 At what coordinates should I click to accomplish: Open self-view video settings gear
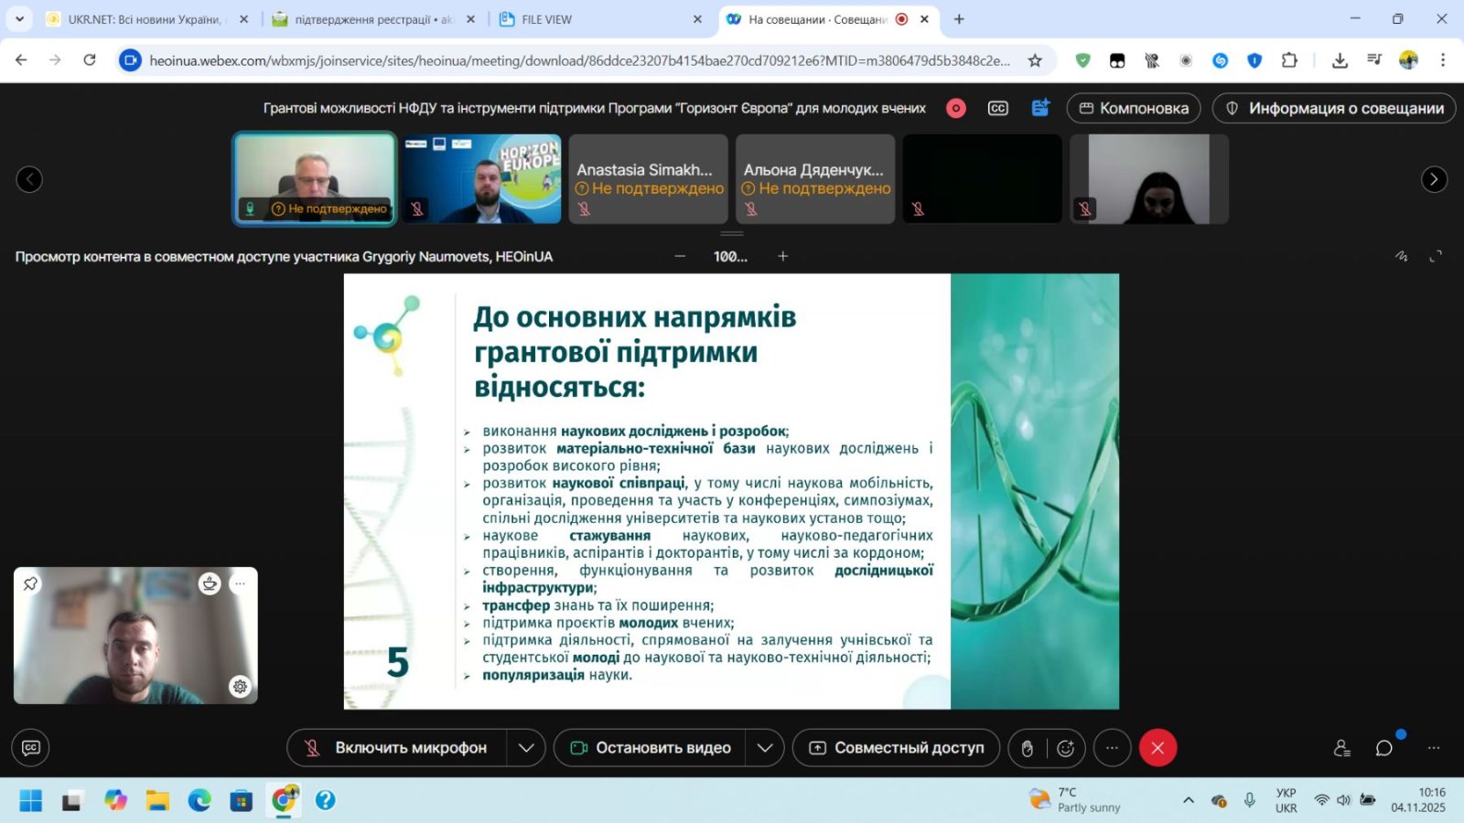click(x=240, y=686)
